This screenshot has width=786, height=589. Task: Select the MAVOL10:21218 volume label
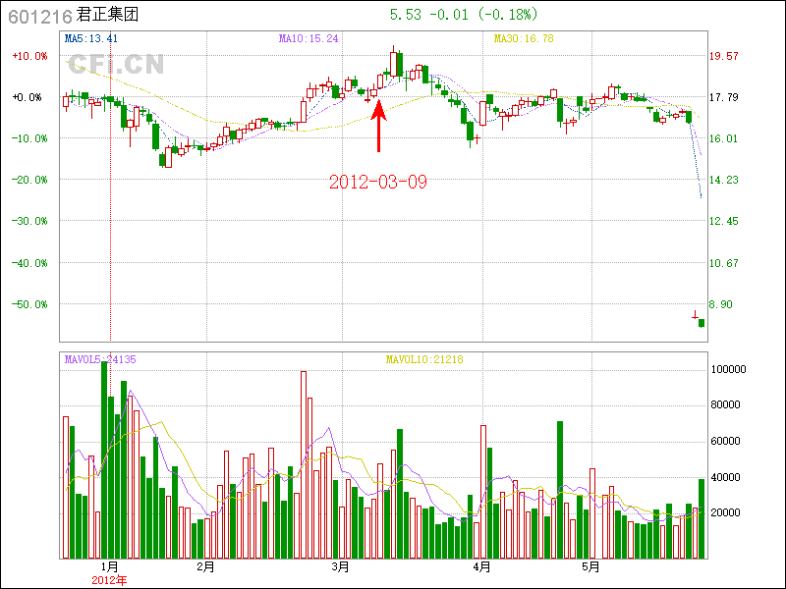424,359
